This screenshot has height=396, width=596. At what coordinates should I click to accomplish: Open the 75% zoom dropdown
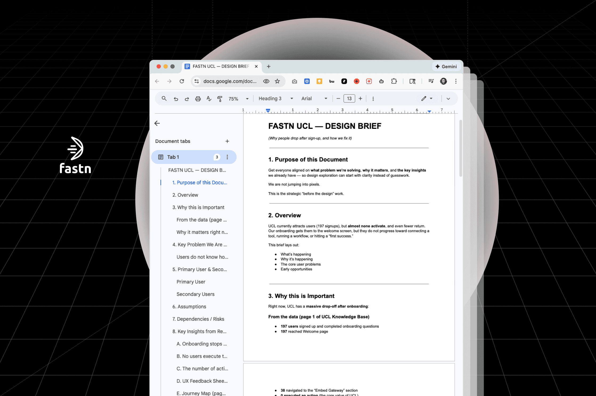(238, 99)
